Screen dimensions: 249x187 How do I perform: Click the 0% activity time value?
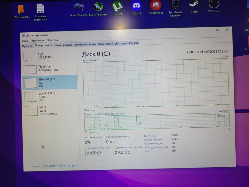click(88, 142)
